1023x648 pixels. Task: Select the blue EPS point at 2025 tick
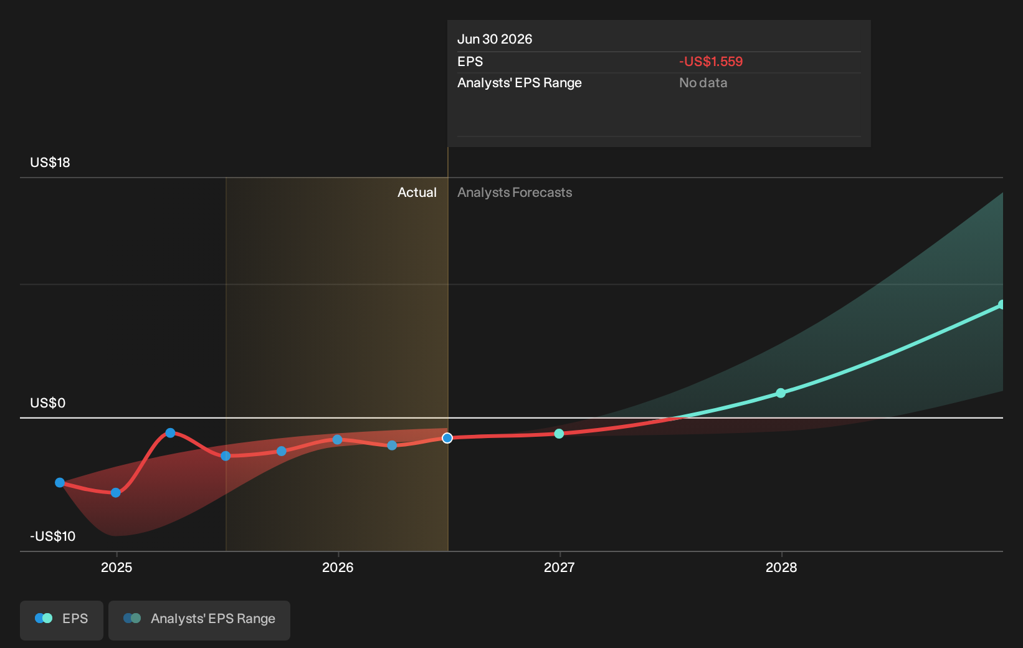coord(116,493)
